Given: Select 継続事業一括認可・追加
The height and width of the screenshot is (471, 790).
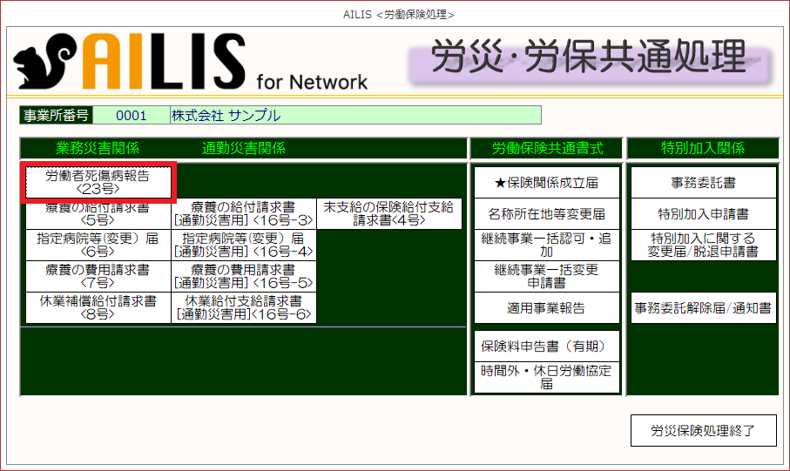Looking at the screenshot, I should [546, 245].
